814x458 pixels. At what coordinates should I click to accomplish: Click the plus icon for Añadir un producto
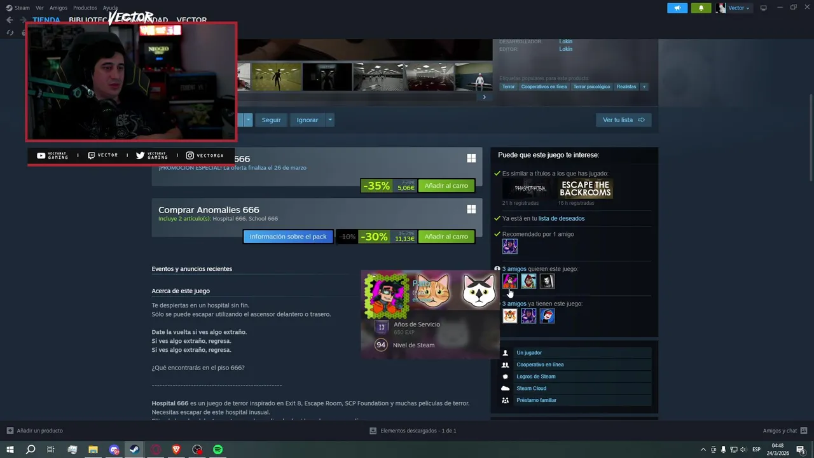[x=10, y=431]
